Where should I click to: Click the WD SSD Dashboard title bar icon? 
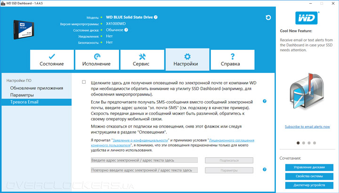click(3, 3)
